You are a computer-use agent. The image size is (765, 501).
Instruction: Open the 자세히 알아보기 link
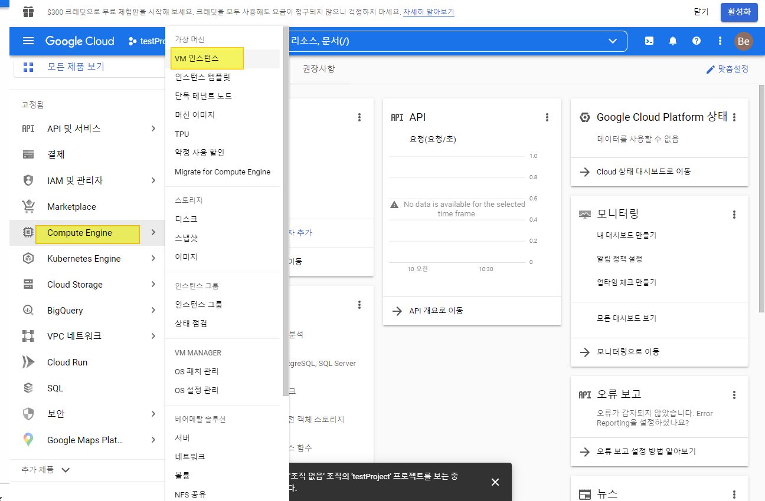pyautogui.click(x=429, y=12)
